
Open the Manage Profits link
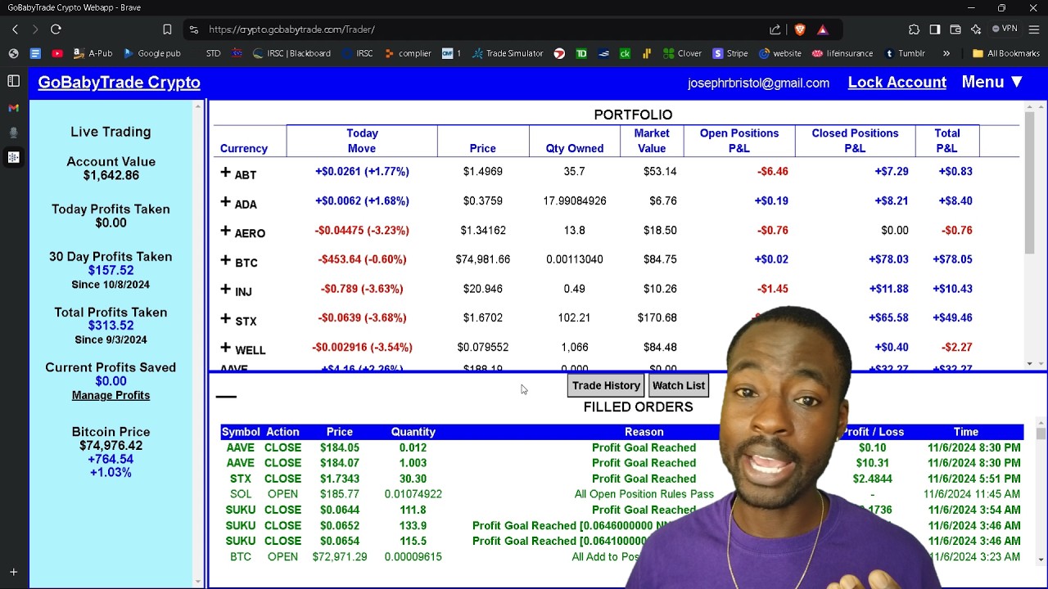click(111, 395)
